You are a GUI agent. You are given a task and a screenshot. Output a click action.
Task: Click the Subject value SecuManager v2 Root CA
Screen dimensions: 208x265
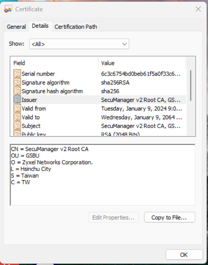click(141, 126)
